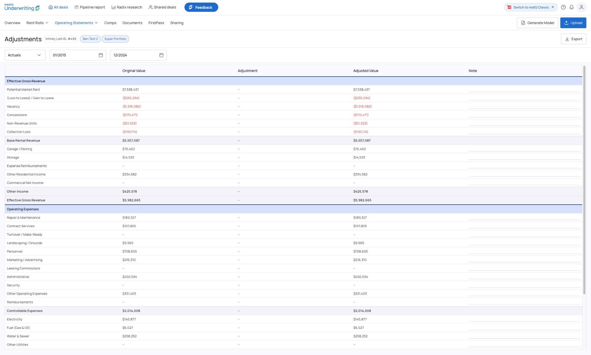Click the Generate Model button

[x=538, y=23]
